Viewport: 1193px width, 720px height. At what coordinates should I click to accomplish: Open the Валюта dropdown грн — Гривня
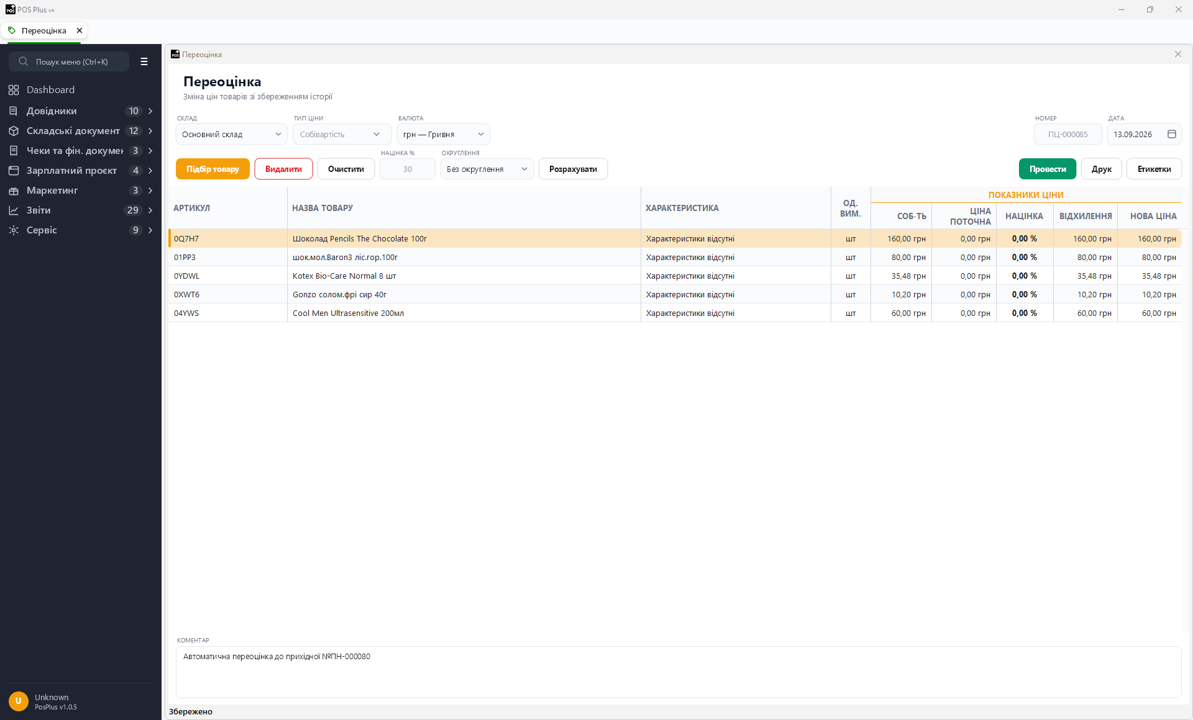point(444,134)
